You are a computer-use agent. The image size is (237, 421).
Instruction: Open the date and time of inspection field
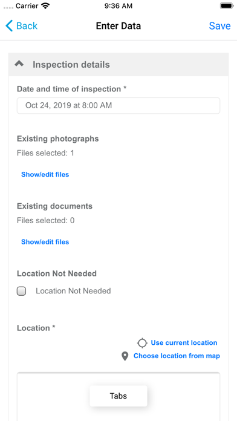point(118,105)
